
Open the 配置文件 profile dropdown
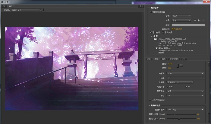tap(185, 91)
